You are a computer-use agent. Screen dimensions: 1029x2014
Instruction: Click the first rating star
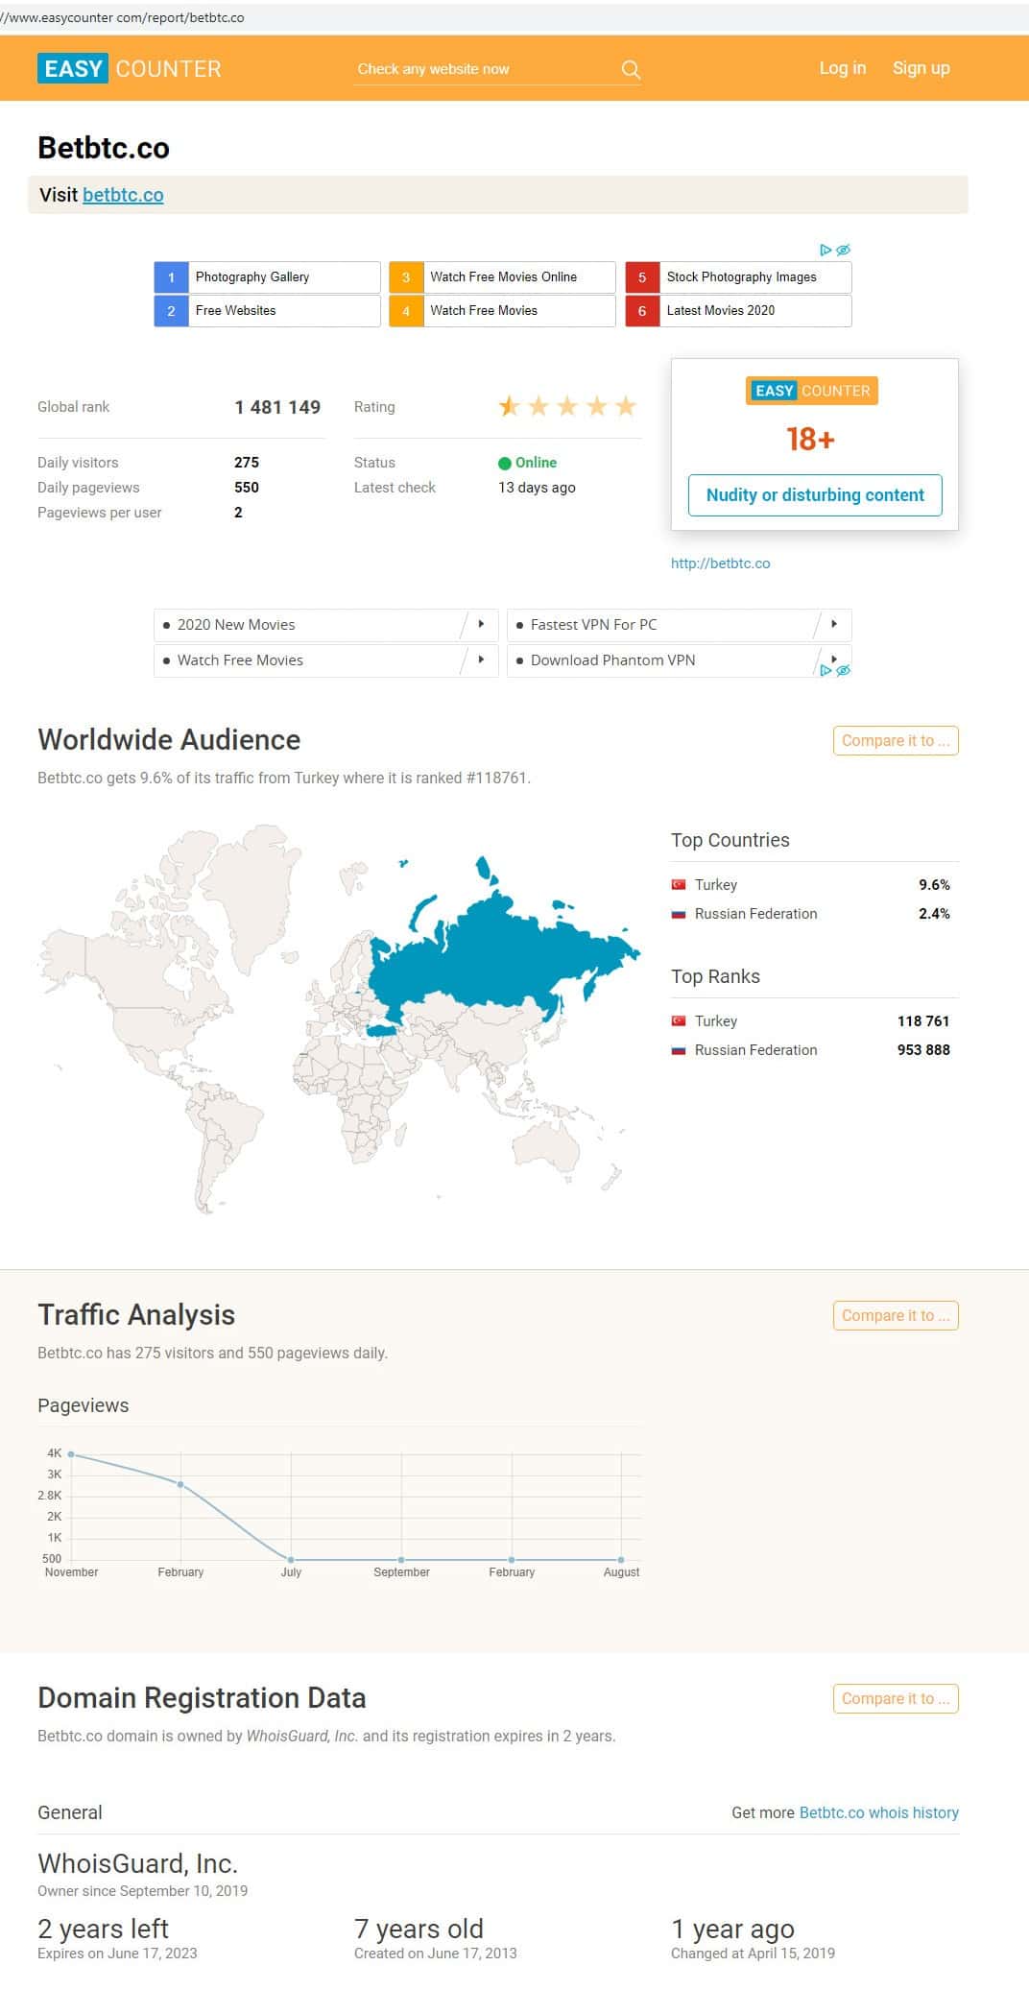509,406
